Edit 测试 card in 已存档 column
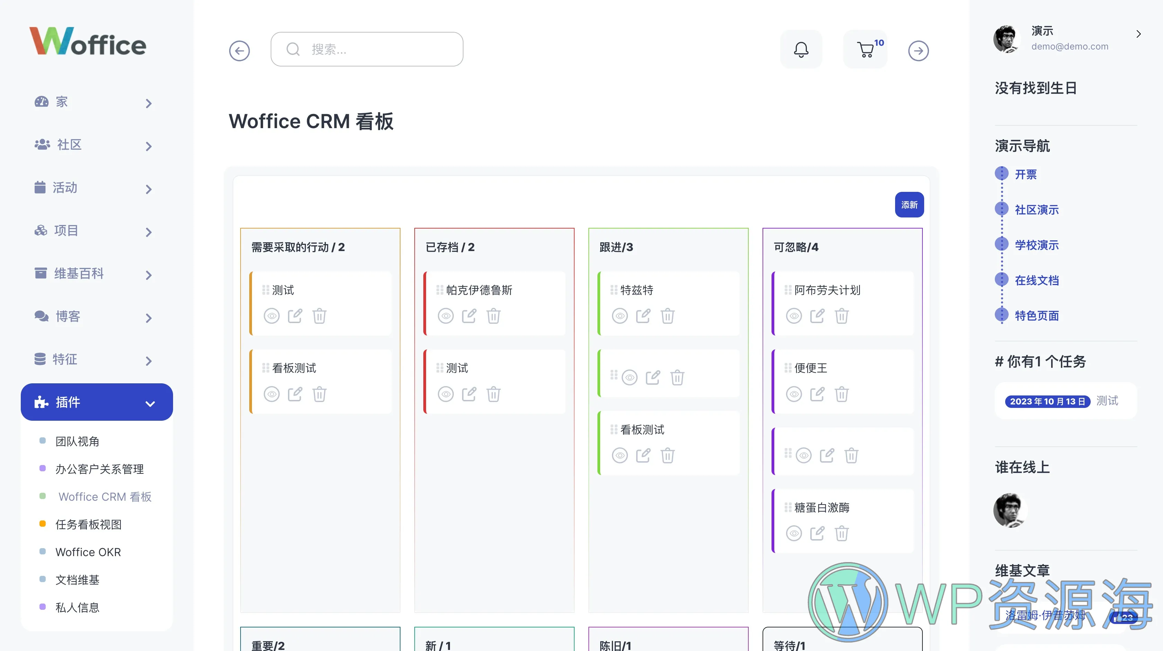Image resolution: width=1163 pixels, height=651 pixels. point(469,393)
